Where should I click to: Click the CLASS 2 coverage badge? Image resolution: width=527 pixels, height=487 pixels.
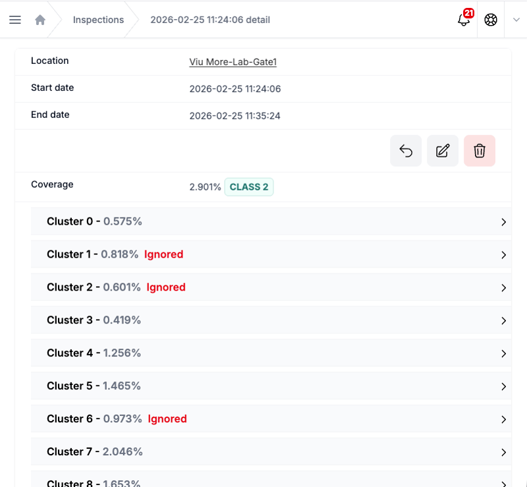click(x=249, y=186)
